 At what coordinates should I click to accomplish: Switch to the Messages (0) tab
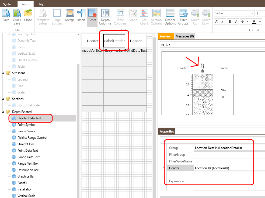pos(184,36)
